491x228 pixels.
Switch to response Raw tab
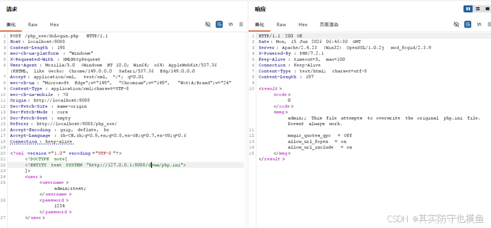click(x=281, y=25)
